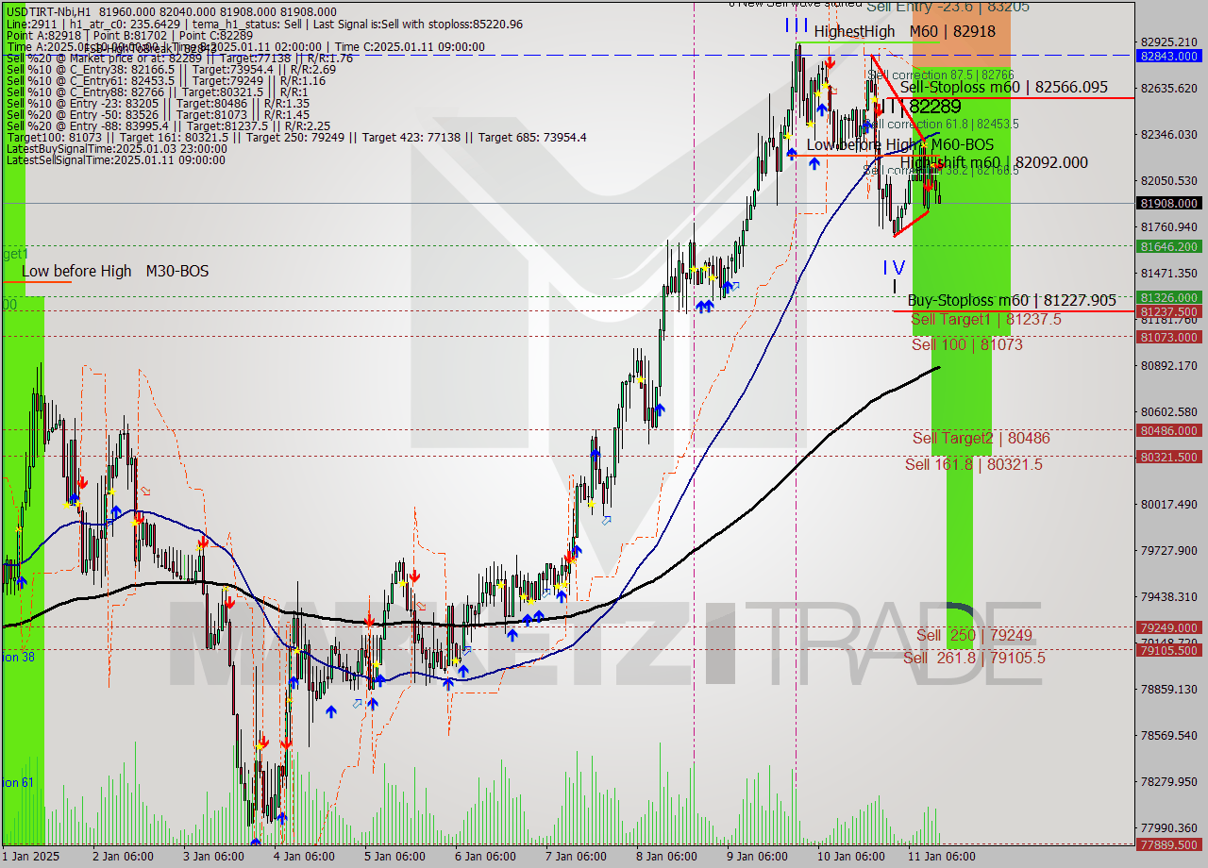Click the 'Sell Entry -23.6 | 83205' label
Screen dimensions: 1208x868
click(x=948, y=7)
